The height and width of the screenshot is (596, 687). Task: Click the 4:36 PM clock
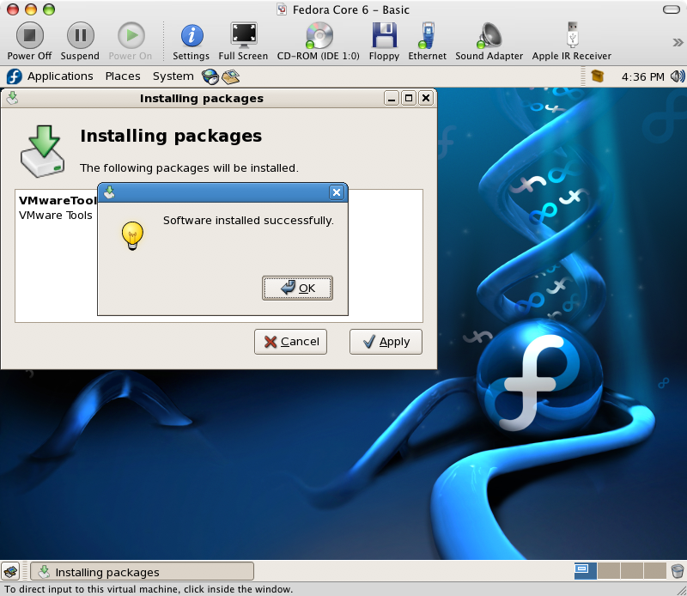[x=642, y=77]
